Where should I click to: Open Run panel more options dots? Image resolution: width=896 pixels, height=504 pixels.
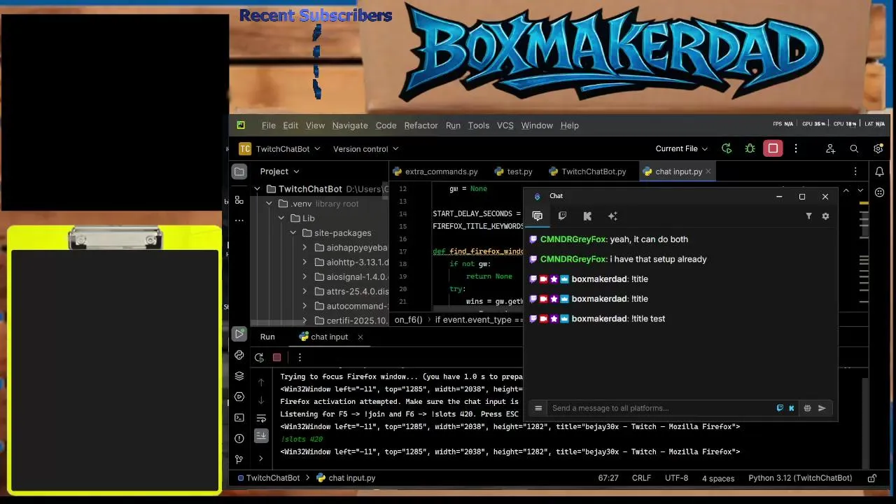click(x=300, y=357)
